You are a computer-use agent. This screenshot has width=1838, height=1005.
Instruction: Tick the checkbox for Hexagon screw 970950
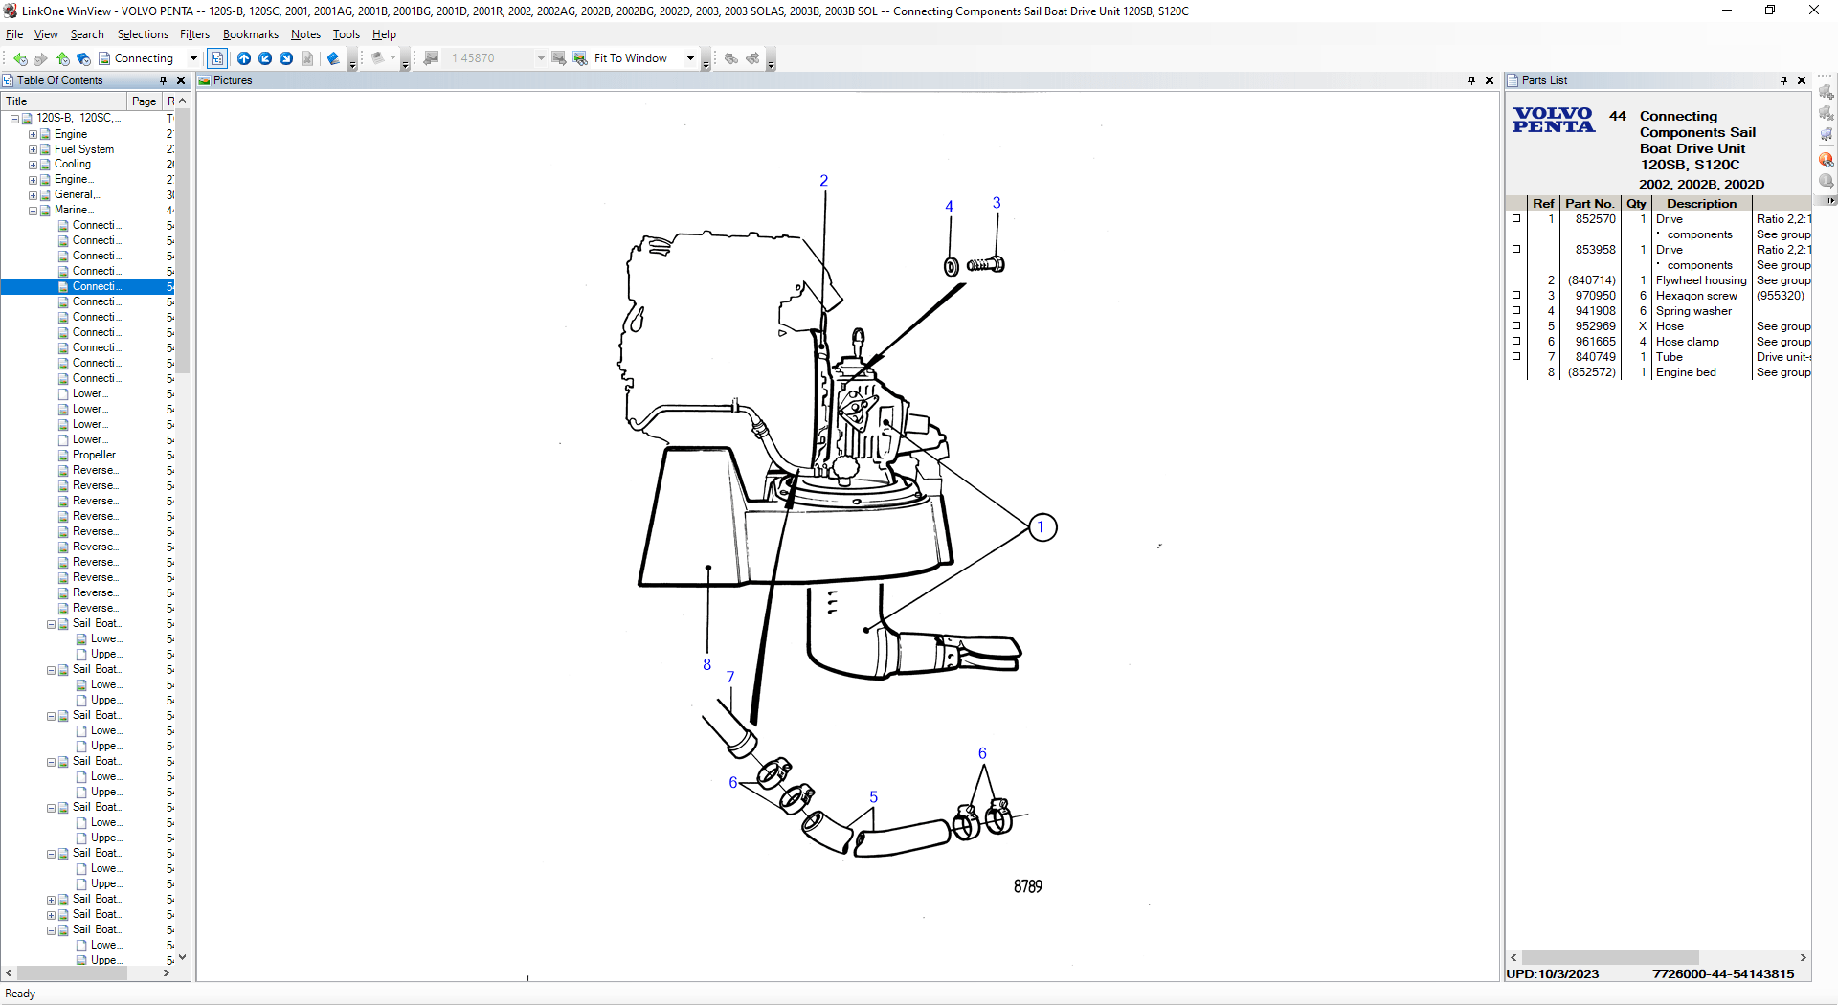coord(1516,296)
